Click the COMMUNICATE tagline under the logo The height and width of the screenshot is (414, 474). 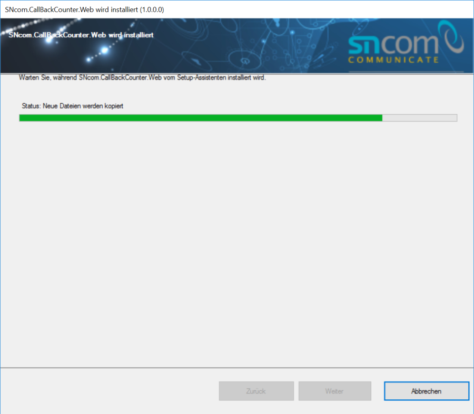[x=393, y=60]
